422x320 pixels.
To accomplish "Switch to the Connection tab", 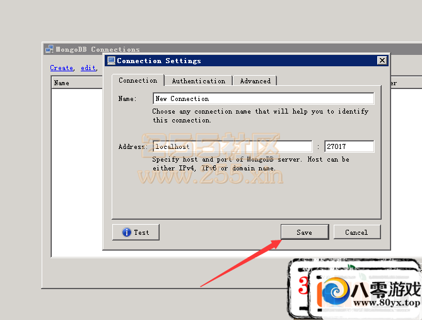I will tap(138, 81).
